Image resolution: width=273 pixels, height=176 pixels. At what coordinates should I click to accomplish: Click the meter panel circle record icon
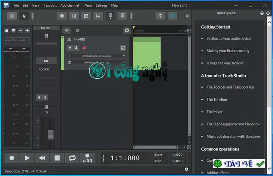[7, 31]
